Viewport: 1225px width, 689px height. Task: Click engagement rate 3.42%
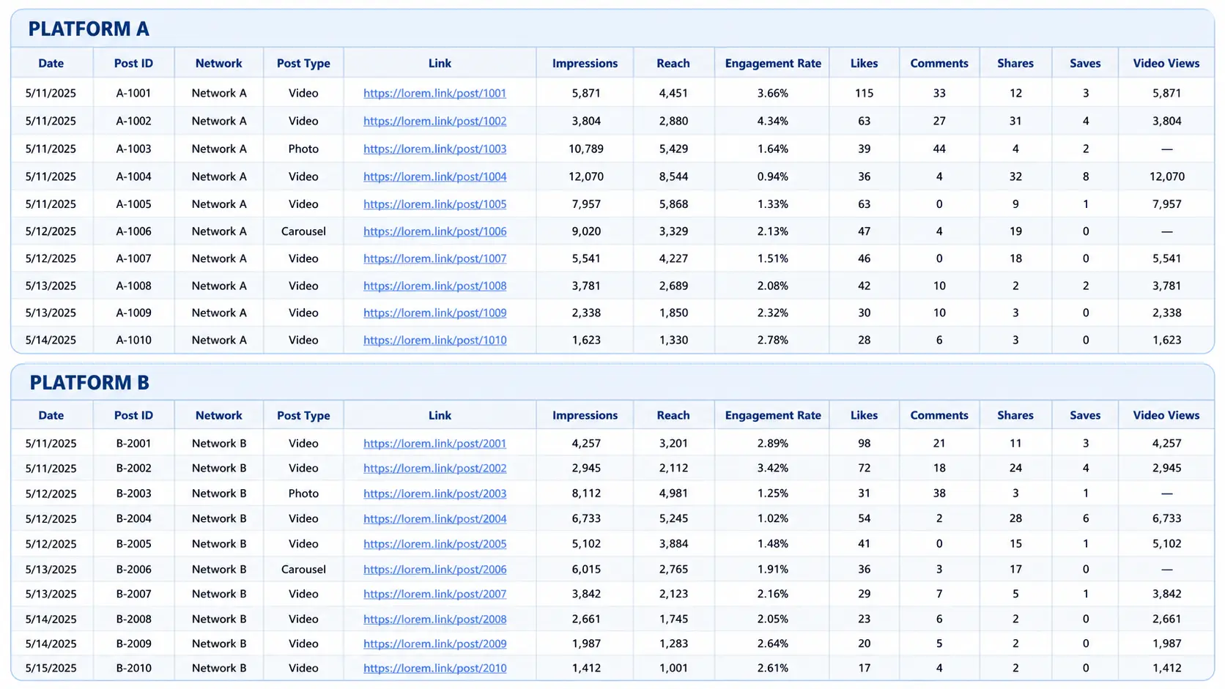point(773,469)
